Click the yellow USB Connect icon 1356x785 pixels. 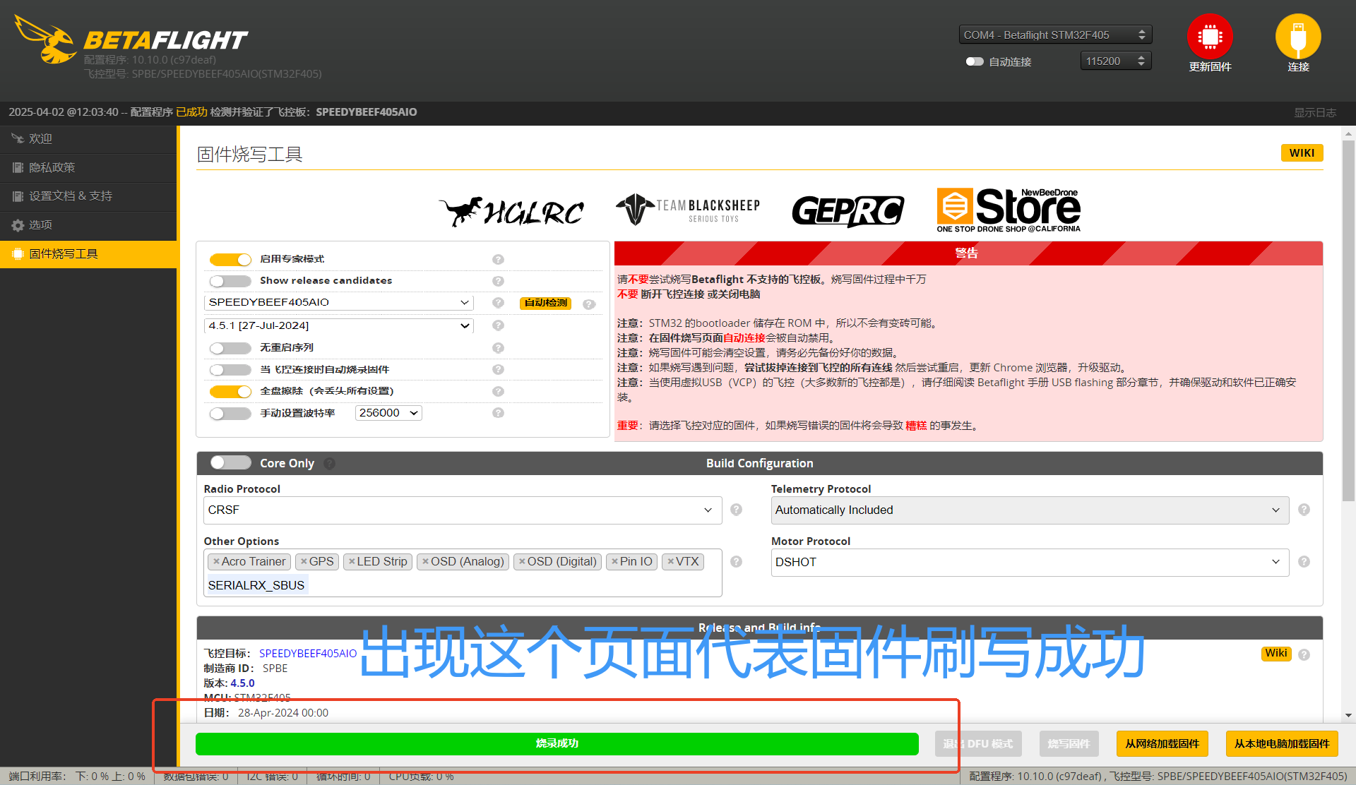click(1298, 37)
